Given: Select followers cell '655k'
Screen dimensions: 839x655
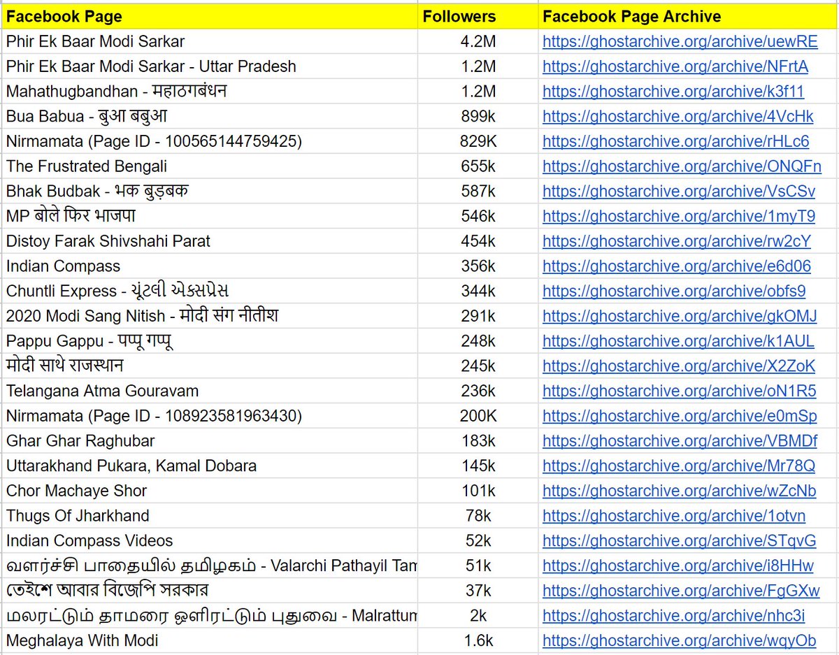Looking at the screenshot, I should coord(478,166).
